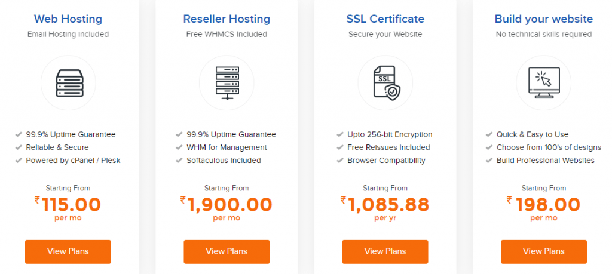612x274 pixels.
Task: Open View Plans for Reseller Hosting
Action: [x=227, y=251]
